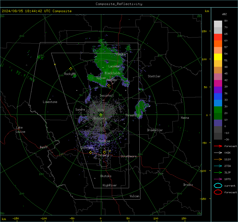Select the light blue 30–33 dBZ swatch
Viewport: 238px width, 222px height.
[218, 103]
